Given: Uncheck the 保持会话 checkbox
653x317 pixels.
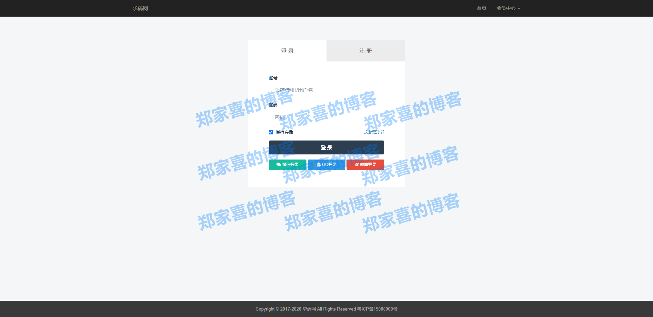Looking at the screenshot, I should click(x=271, y=132).
